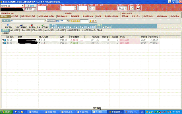182x114 pixels.
Task: Click the 帳號 label button
Action: coord(6,21)
